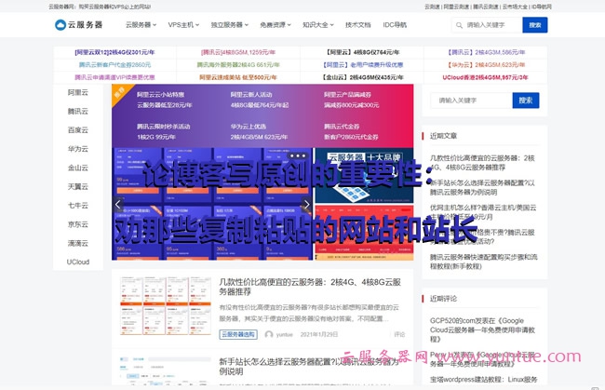This screenshot has width=605, height=390.
Task: Go to previous carousel slide
Action: 118,205
